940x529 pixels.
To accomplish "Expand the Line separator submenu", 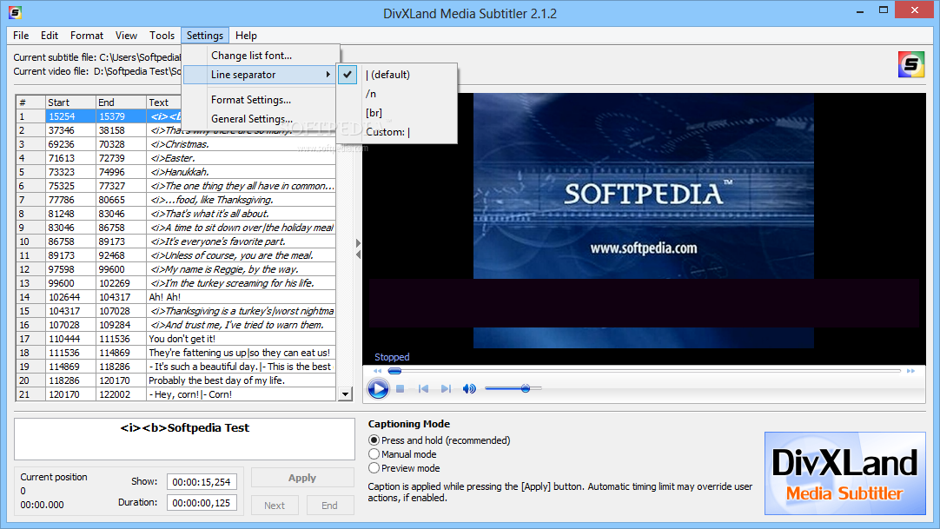I will (x=259, y=75).
